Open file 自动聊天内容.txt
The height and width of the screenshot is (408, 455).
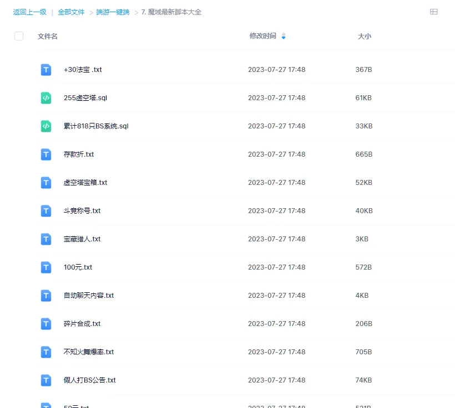coord(89,296)
